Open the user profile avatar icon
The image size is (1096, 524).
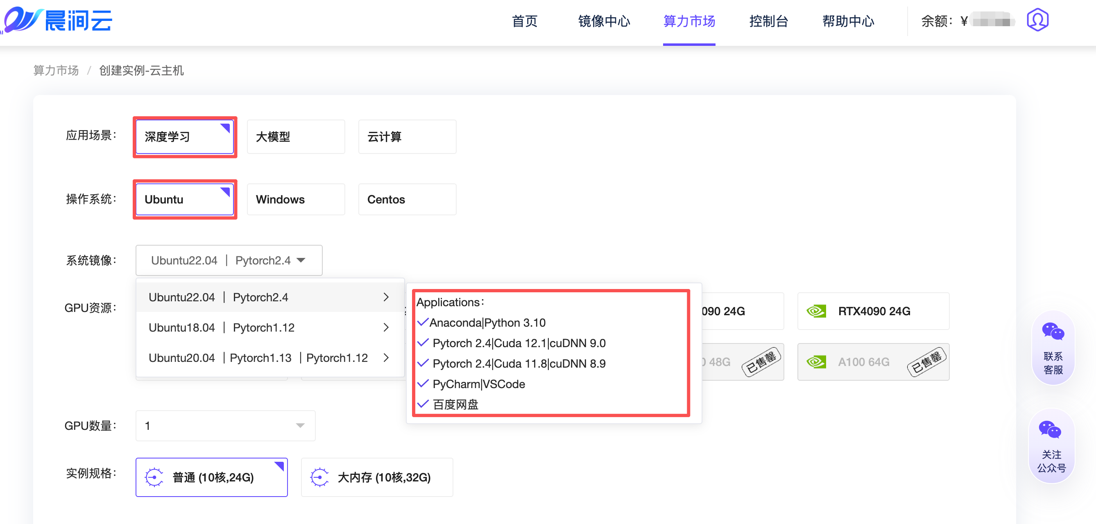coord(1037,20)
